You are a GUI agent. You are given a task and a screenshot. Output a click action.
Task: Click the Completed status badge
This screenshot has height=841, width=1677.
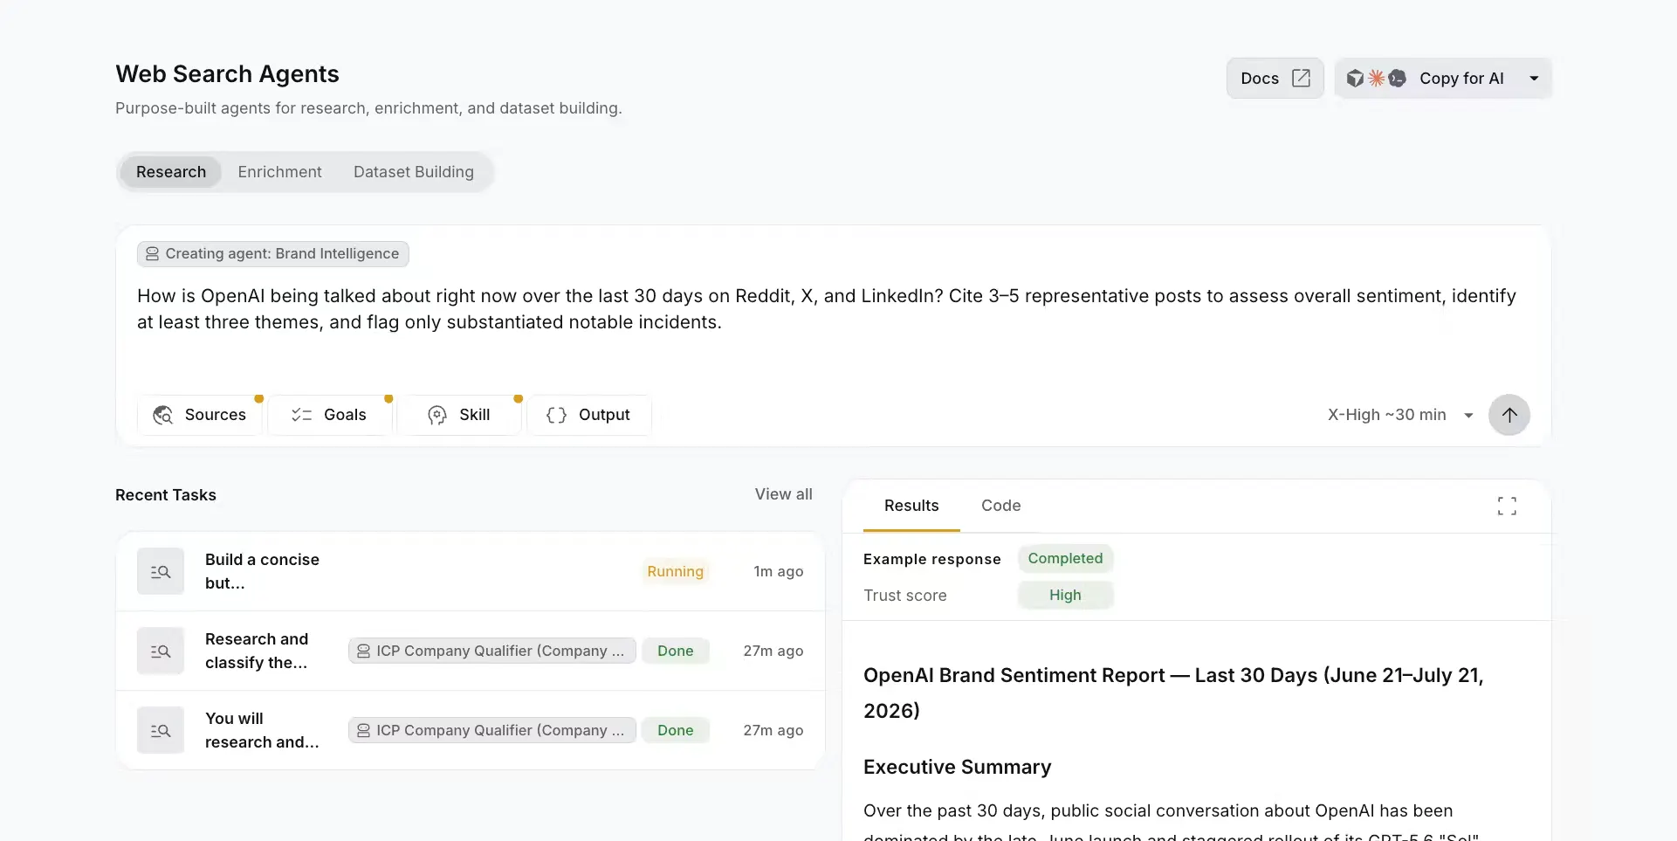point(1065,558)
